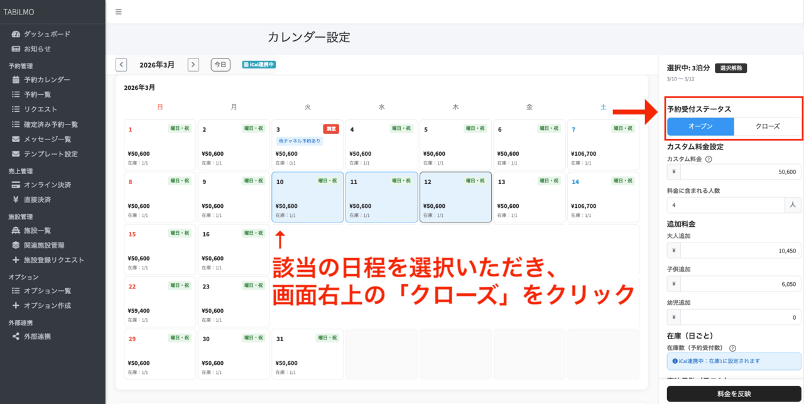
Task: Open the ダッシュボード dashboard icon
Action: [16, 34]
